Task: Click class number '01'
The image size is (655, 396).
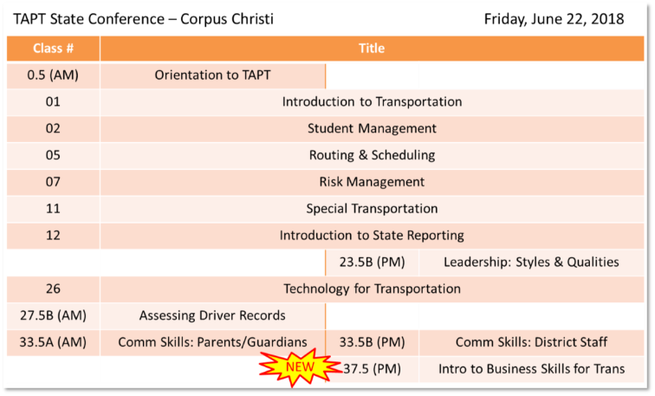Action: coord(53,102)
